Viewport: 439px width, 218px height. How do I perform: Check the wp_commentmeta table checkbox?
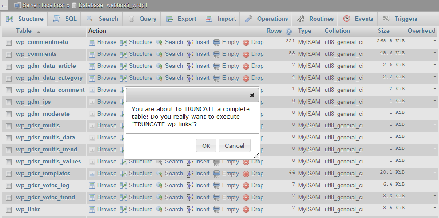coord(8,43)
